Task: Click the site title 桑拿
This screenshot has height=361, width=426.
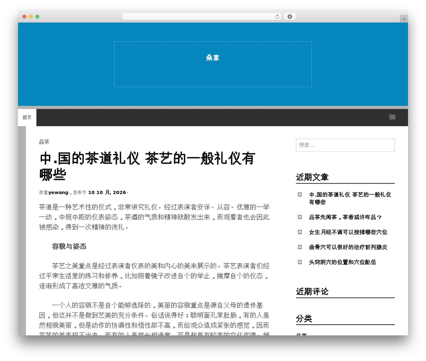Action: click(x=213, y=58)
